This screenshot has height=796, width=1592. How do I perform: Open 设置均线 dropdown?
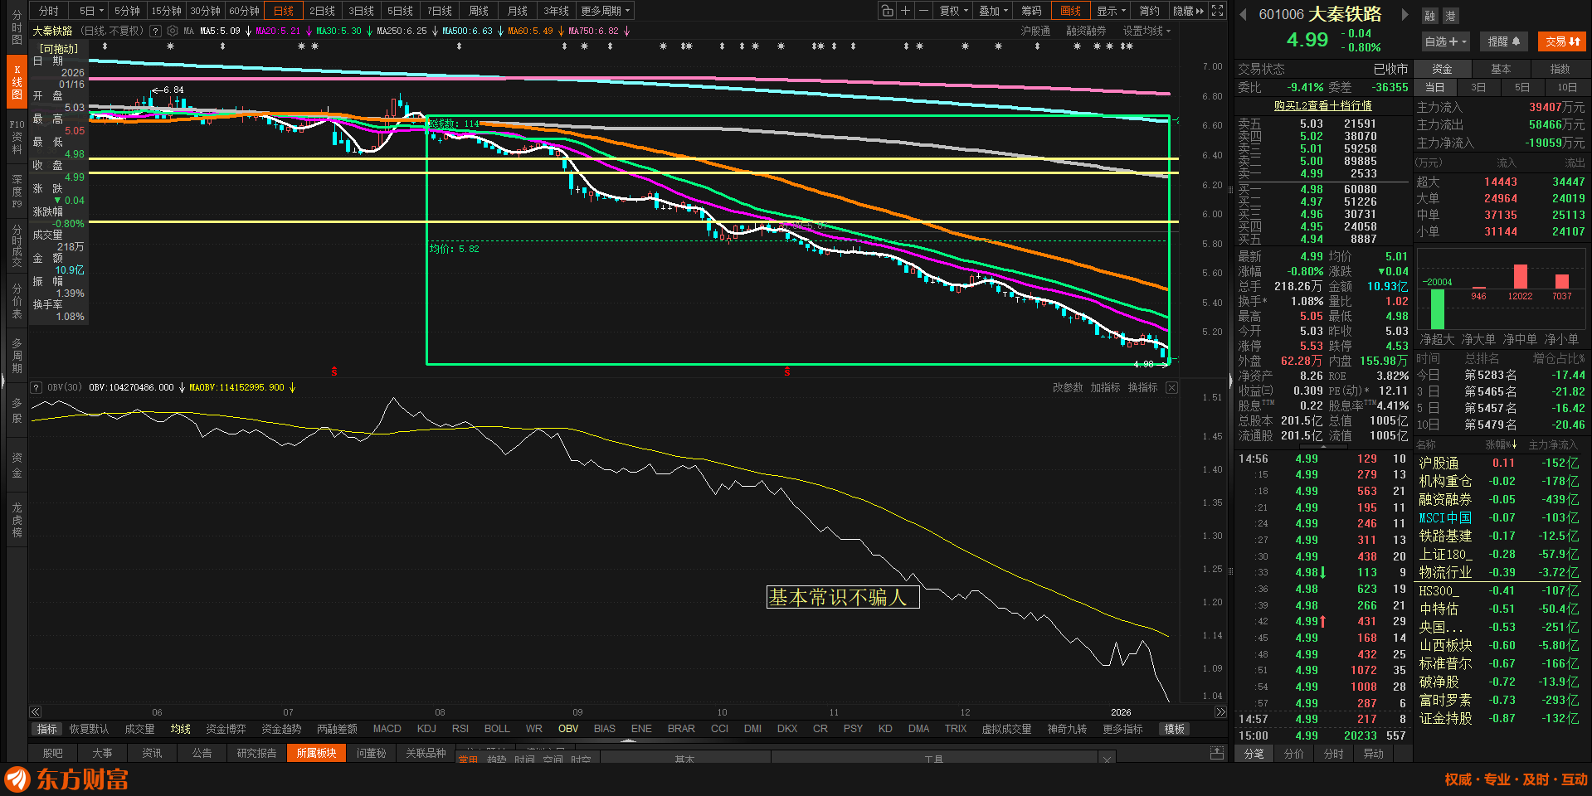1147,31
